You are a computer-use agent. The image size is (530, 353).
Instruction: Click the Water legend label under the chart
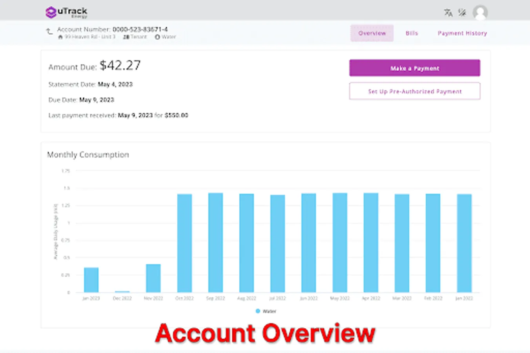tap(269, 311)
